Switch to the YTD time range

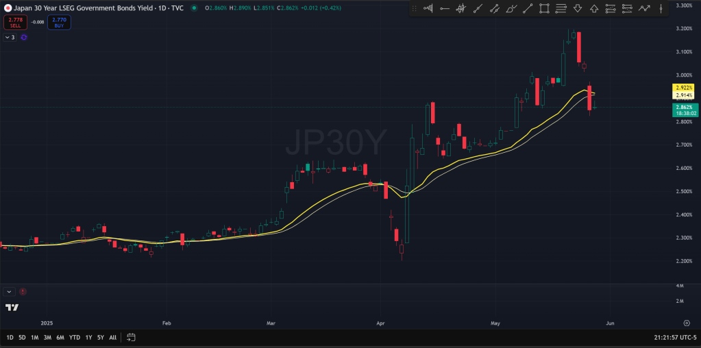point(75,337)
